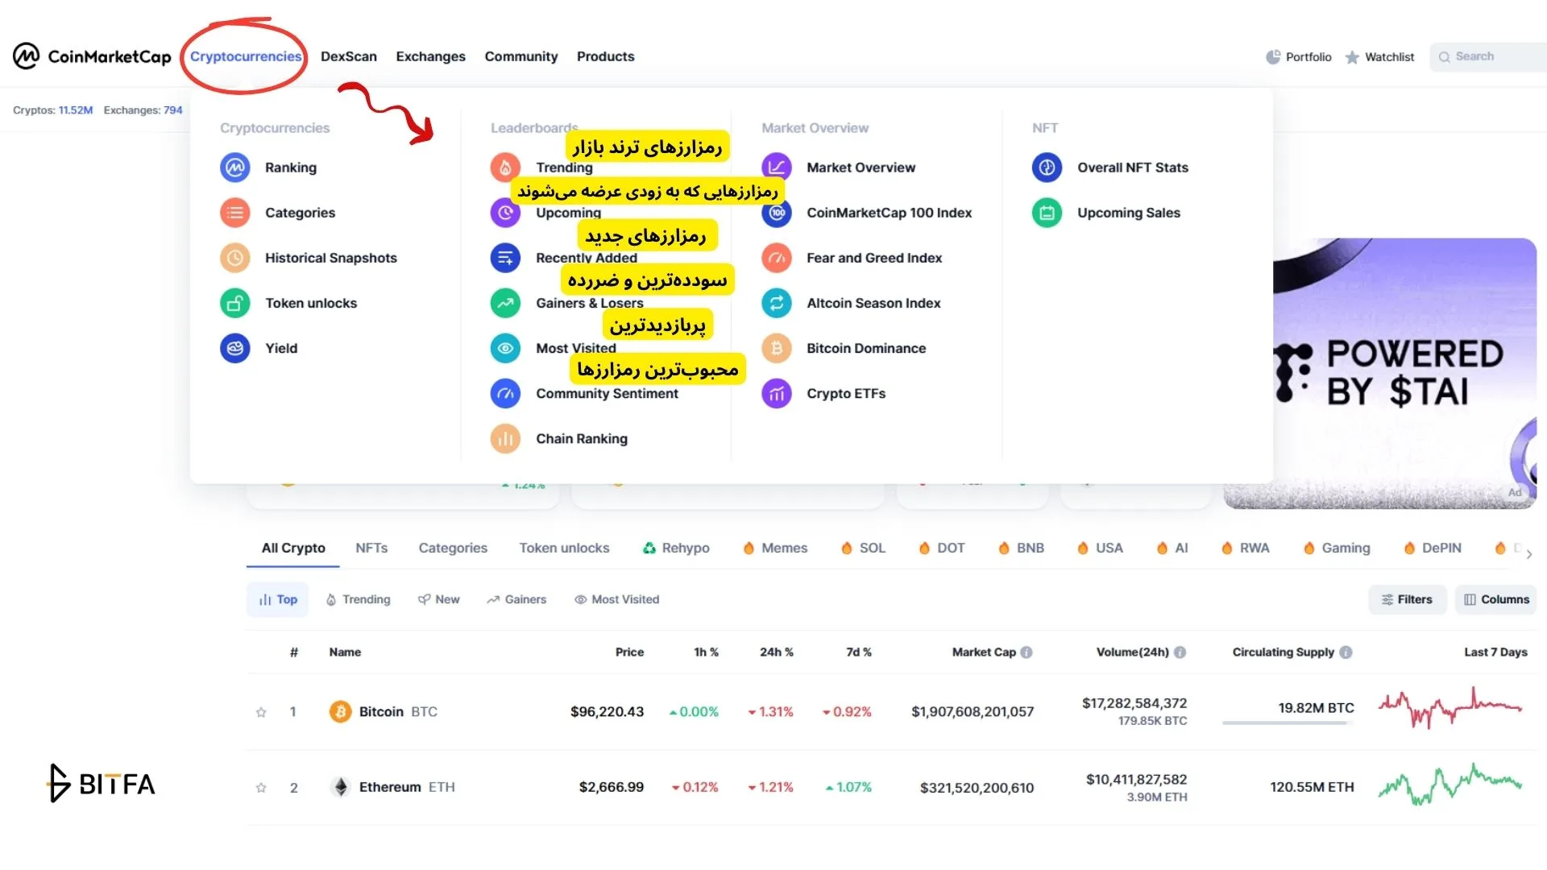Switch to the Memes tab
This screenshot has width=1547, height=870.
(x=775, y=548)
